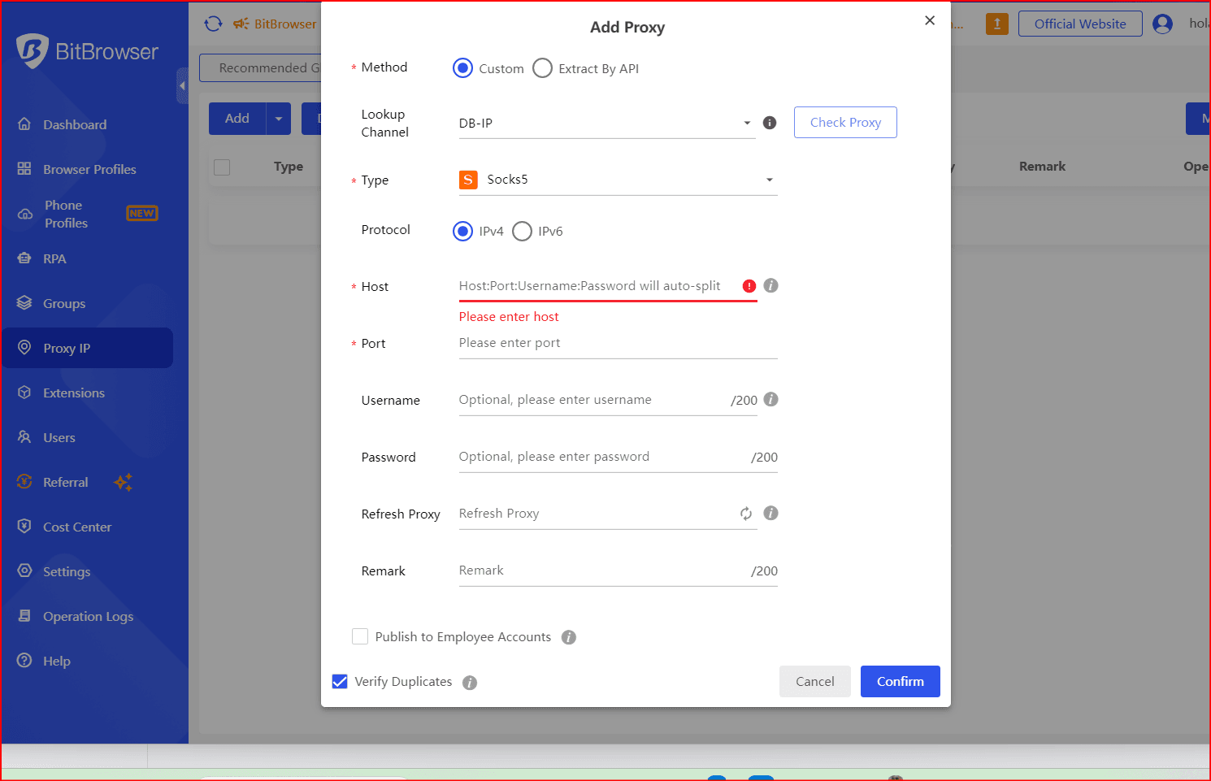Open Browser Profiles in the sidebar
Screen dimensions: 1211x781
coord(89,170)
